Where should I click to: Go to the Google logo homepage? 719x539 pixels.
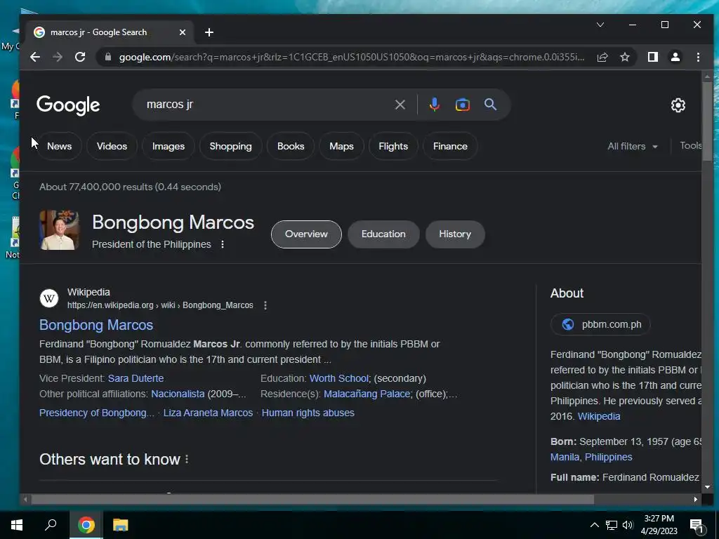(68, 105)
